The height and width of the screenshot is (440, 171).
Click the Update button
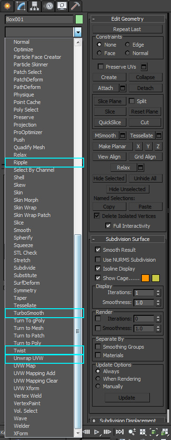point(127,398)
